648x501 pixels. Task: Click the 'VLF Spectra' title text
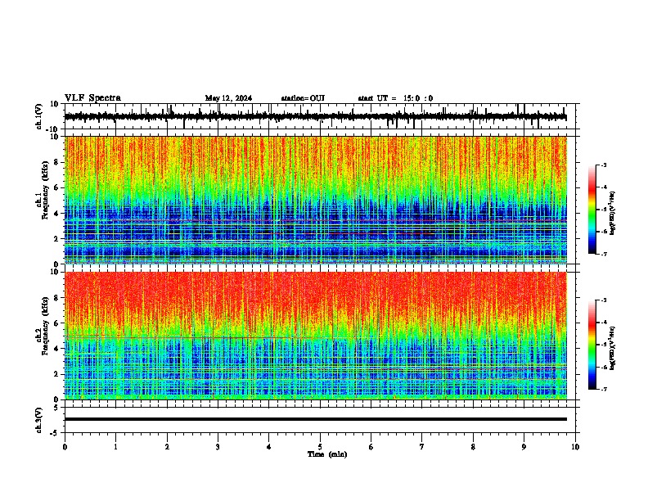point(92,98)
